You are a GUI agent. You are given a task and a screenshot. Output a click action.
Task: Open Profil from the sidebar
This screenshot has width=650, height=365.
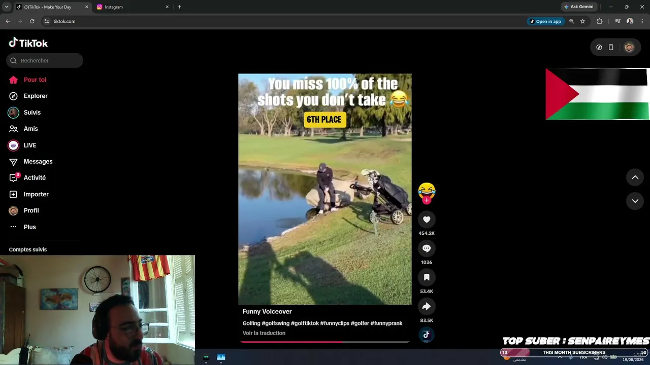(24, 210)
